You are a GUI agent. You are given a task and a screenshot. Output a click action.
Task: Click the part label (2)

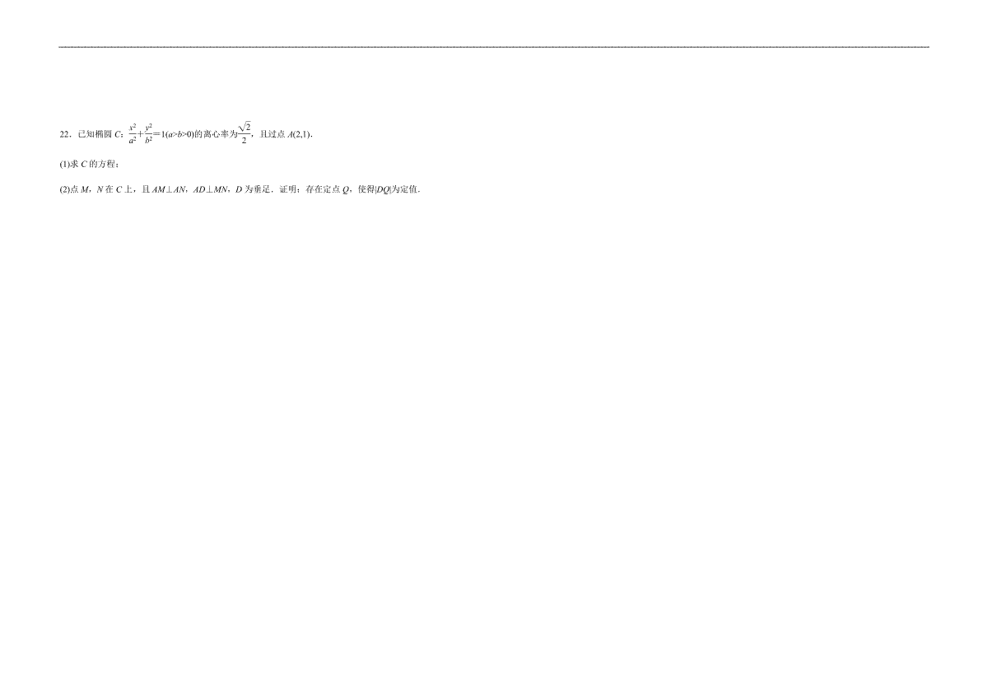point(64,189)
